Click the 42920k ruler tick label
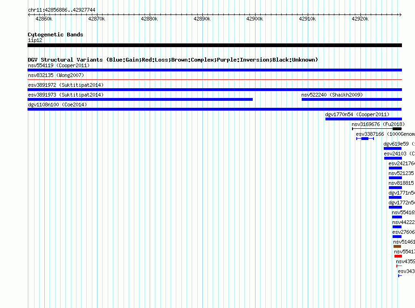415x308 pixels. [360, 19]
